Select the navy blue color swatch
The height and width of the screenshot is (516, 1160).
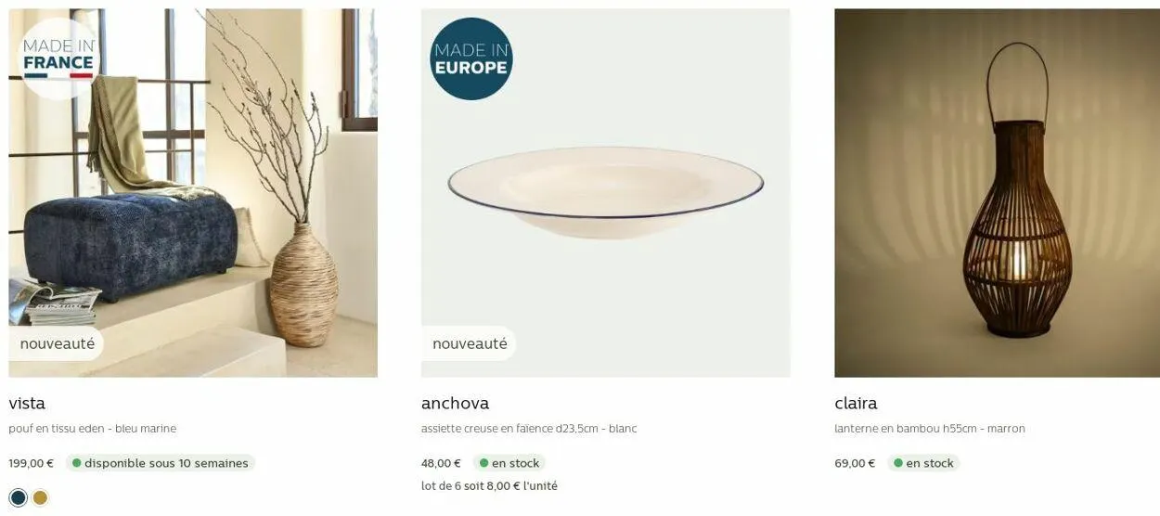19,497
